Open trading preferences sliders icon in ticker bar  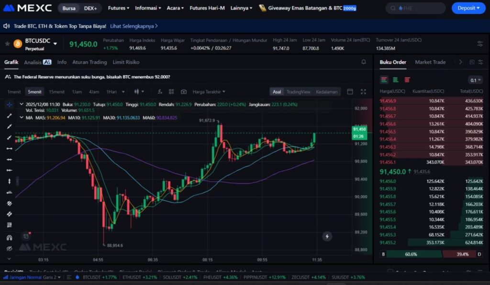coord(480,44)
